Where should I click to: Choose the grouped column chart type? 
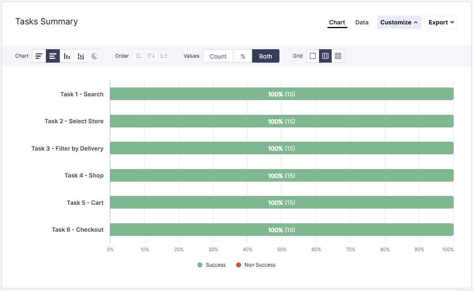(x=80, y=56)
